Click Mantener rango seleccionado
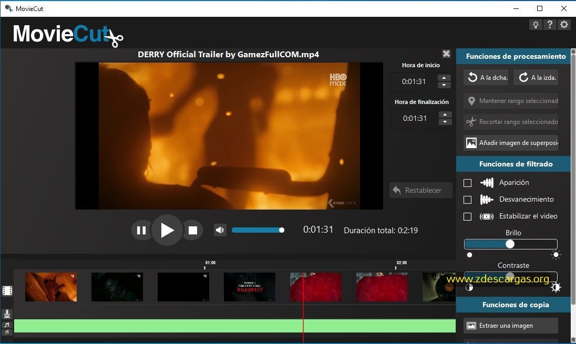This screenshot has height=344, width=576. click(x=511, y=101)
